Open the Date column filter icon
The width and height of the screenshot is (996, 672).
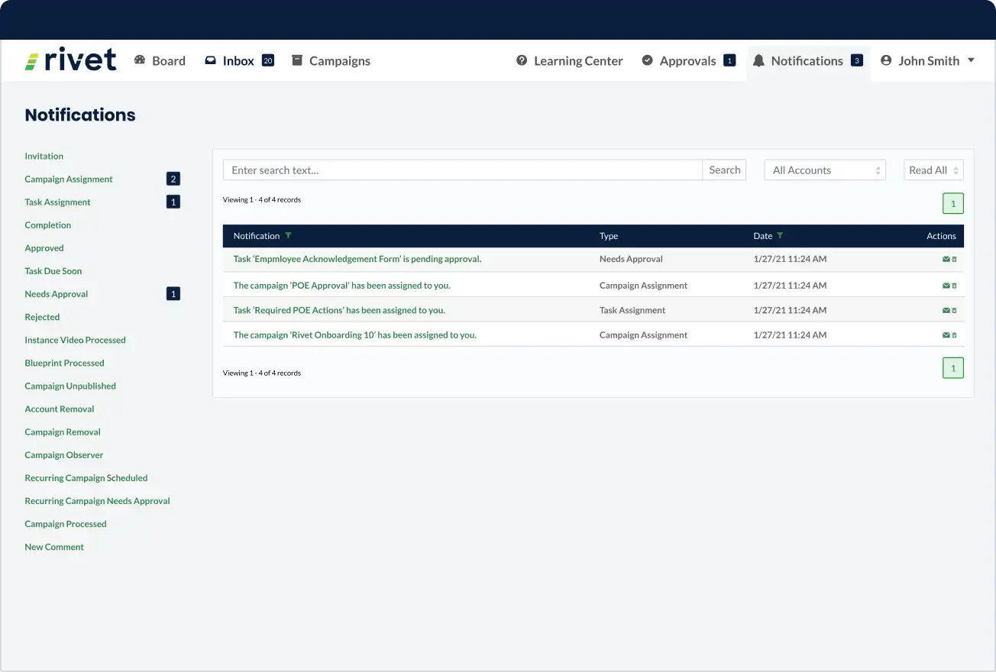[781, 235]
